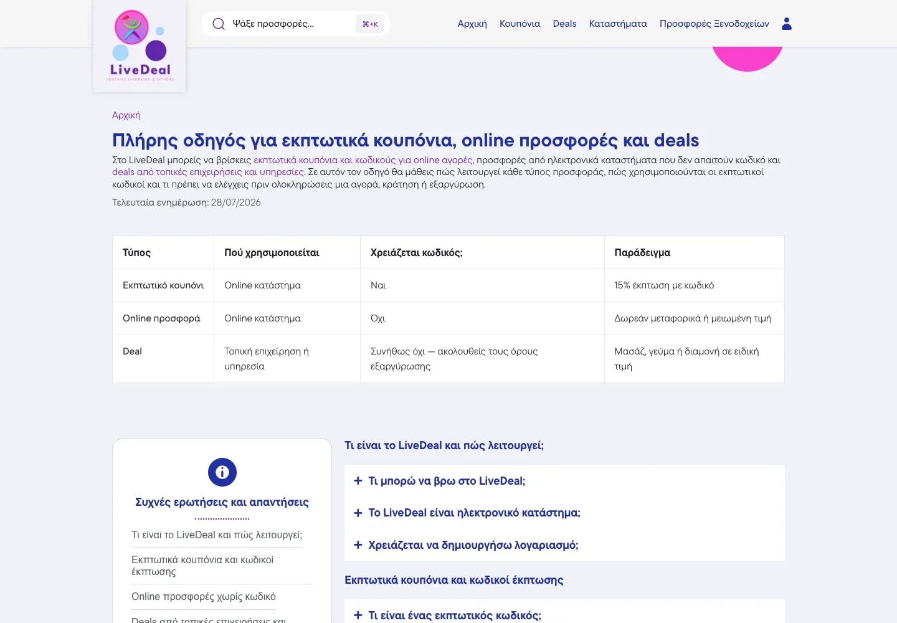Click the 'Εκπτωτικό κουπόνι' table cell
The height and width of the screenshot is (623, 897).
(163, 285)
